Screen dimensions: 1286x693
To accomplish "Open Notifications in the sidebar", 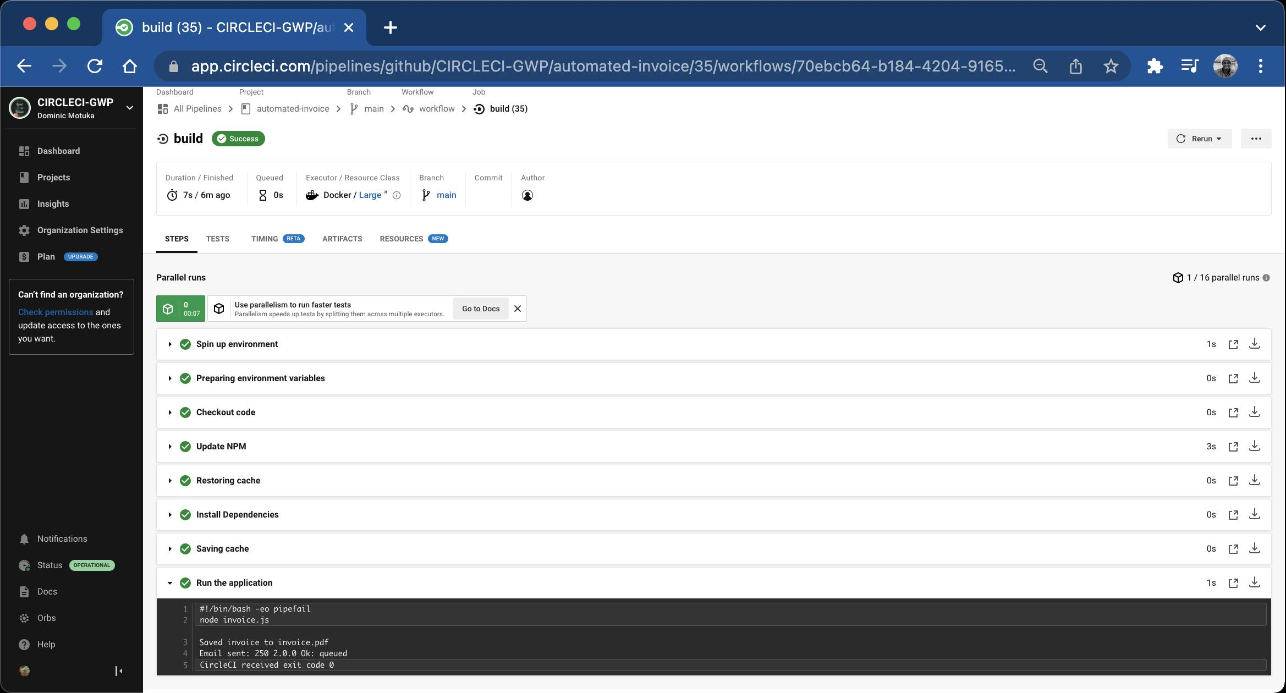I will [x=62, y=538].
